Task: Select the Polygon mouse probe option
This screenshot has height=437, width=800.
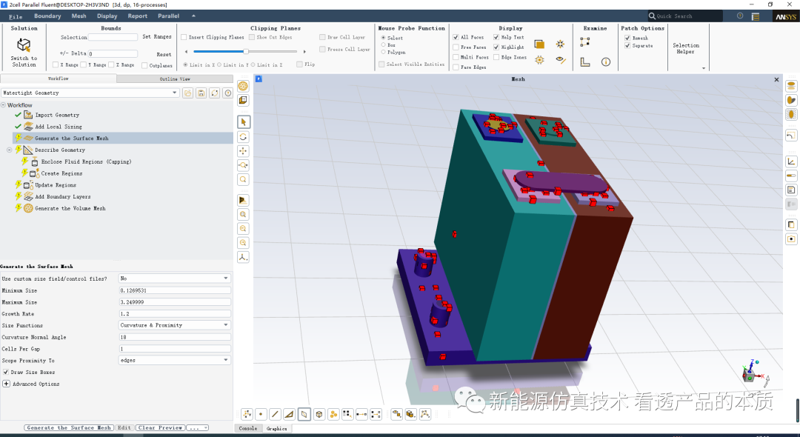Action: pyautogui.click(x=382, y=53)
